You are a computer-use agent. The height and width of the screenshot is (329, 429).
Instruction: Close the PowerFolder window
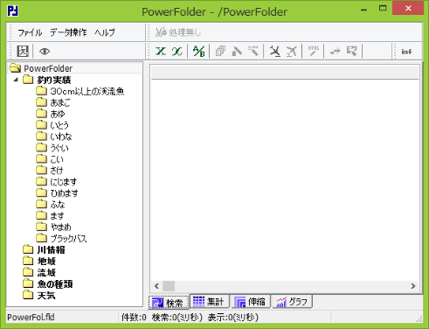(408, 8)
